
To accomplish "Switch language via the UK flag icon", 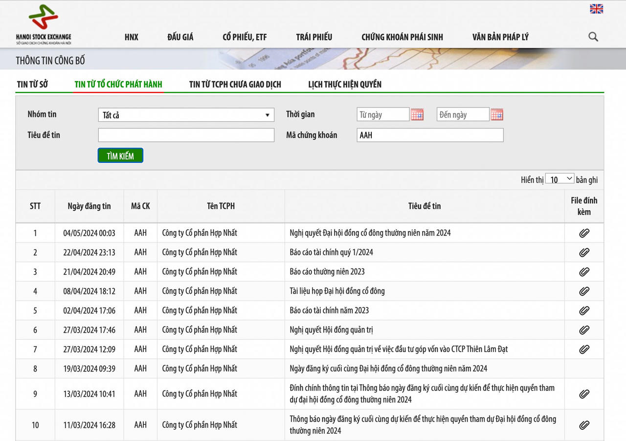I will pos(596,9).
